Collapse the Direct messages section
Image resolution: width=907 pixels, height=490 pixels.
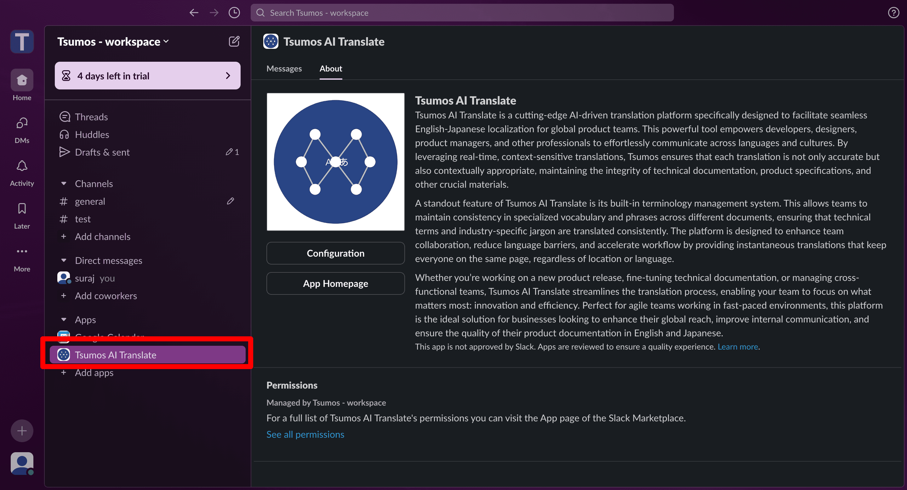click(x=64, y=260)
